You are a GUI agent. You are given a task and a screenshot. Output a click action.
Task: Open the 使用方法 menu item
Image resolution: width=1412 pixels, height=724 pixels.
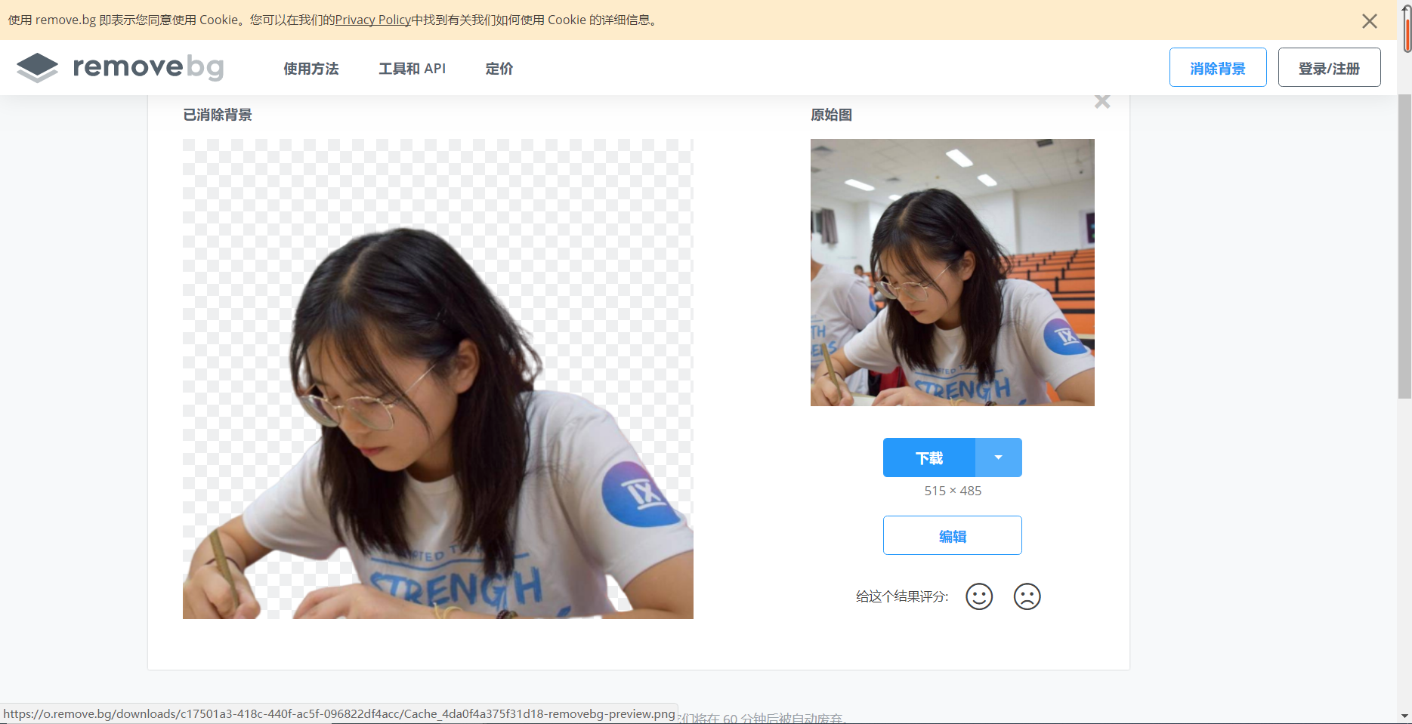click(311, 69)
